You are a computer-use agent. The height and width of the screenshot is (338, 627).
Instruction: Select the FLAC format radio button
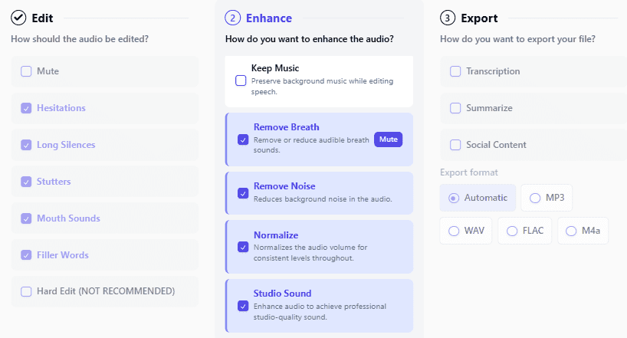(x=512, y=231)
